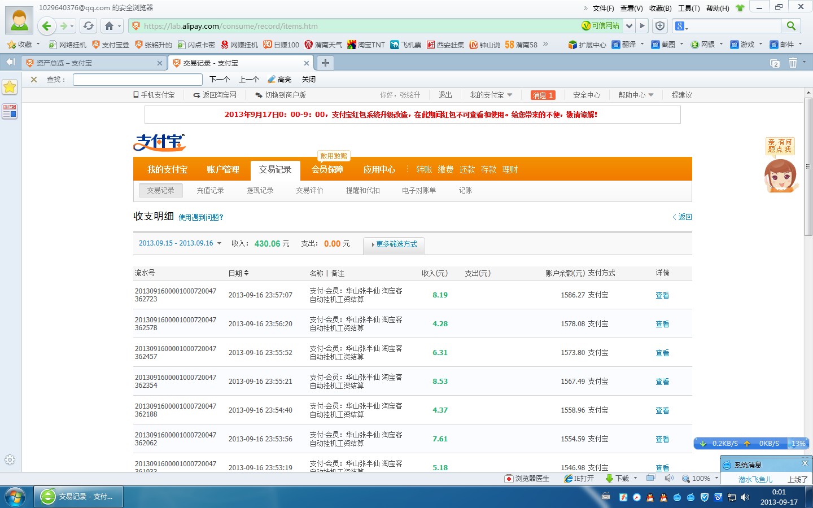
Task: Select the 账户管理 nav tab
Action: pos(223,169)
